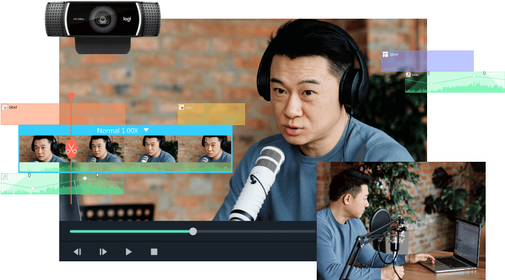Click the side-view picture-in-picture video with laptop
Image resolution: width=505 pixels, height=280 pixels.
coord(401,221)
